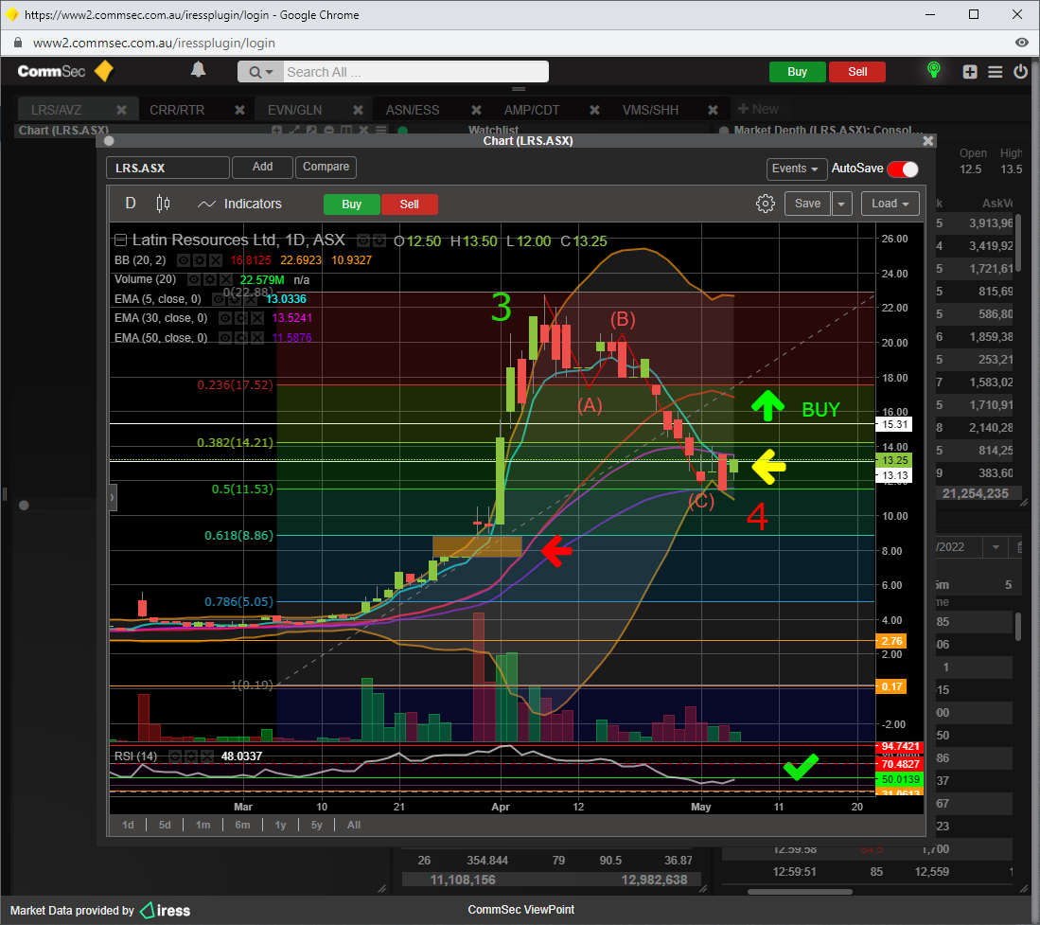Set chart range to 1y

pyautogui.click(x=280, y=825)
